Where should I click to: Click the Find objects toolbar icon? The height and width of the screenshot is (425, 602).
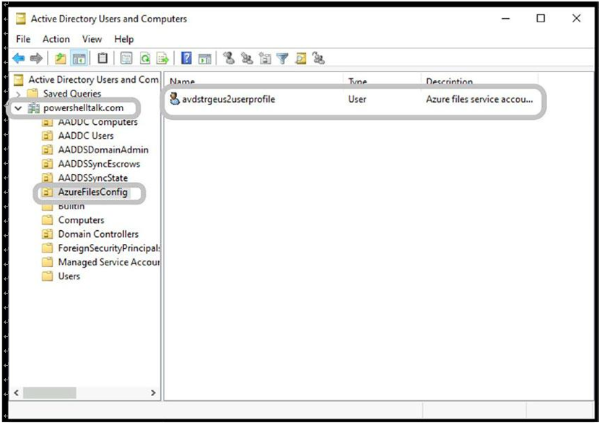coord(301,58)
